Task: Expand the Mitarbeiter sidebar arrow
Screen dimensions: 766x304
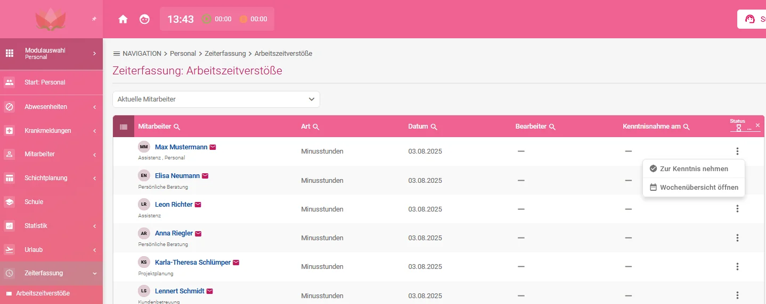Action: coord(94,155)
